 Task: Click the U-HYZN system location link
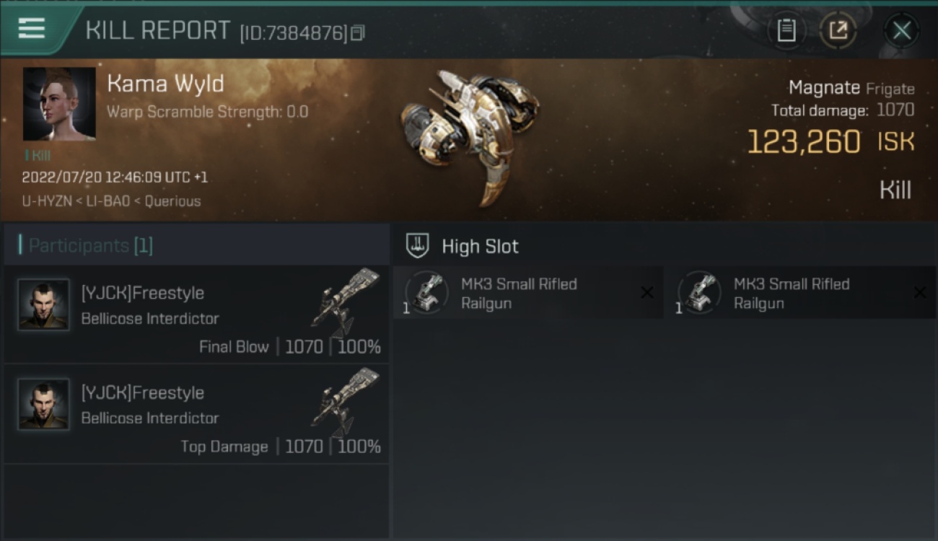tap(46, 201)
